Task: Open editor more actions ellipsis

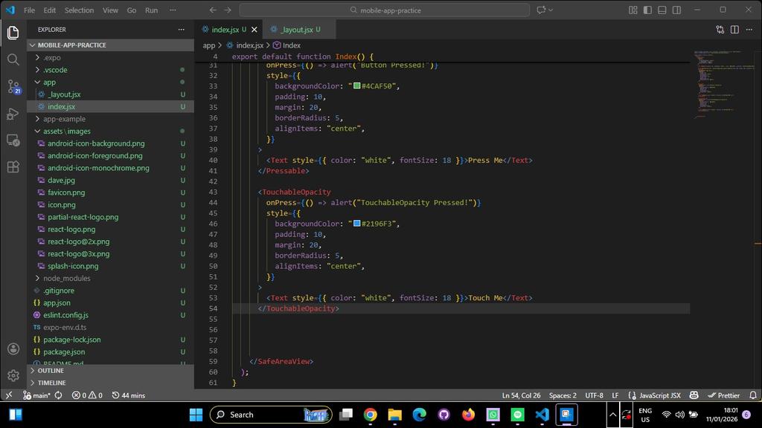Action: pos(749,30)
